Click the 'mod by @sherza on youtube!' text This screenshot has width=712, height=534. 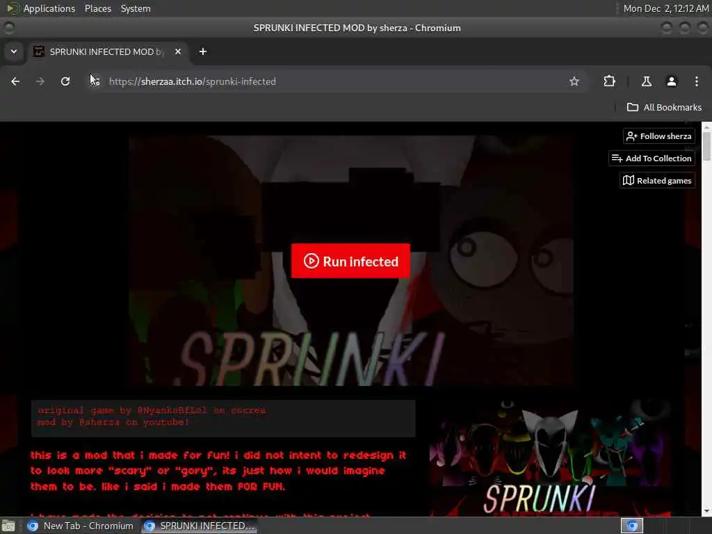113,422
